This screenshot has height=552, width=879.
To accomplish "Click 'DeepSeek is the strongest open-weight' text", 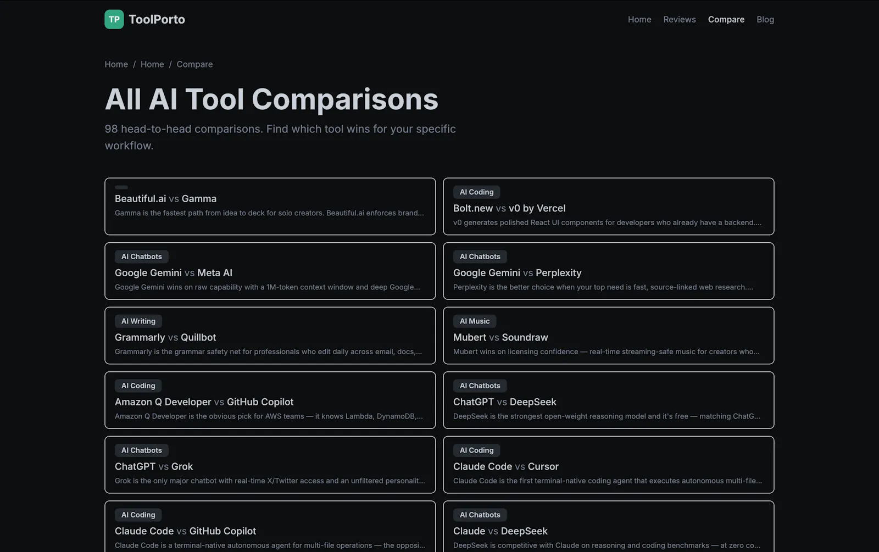I will tap(607, 416).
